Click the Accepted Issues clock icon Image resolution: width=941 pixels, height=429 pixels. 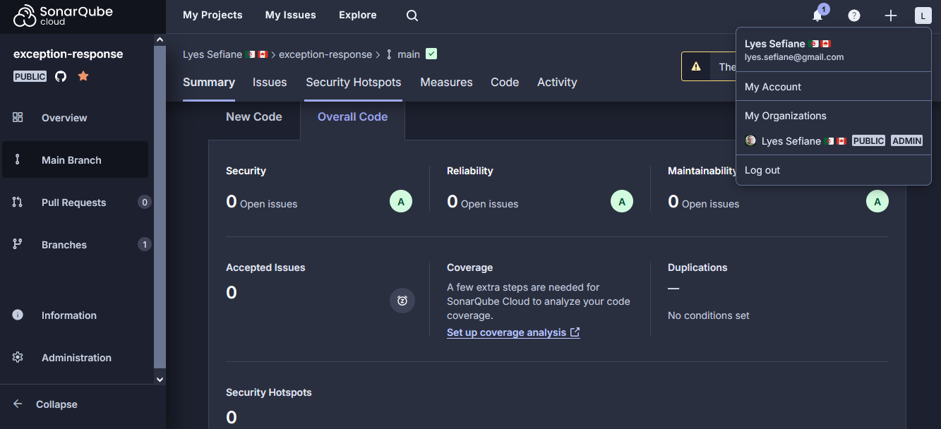(x=402, y=301)
